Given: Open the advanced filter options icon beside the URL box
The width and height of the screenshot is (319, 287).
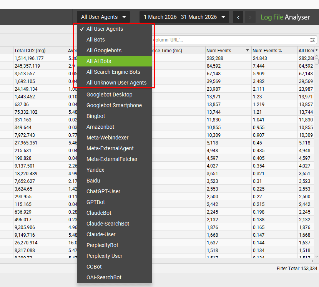Looking at the screenshot, I should [x=312, y=40].
